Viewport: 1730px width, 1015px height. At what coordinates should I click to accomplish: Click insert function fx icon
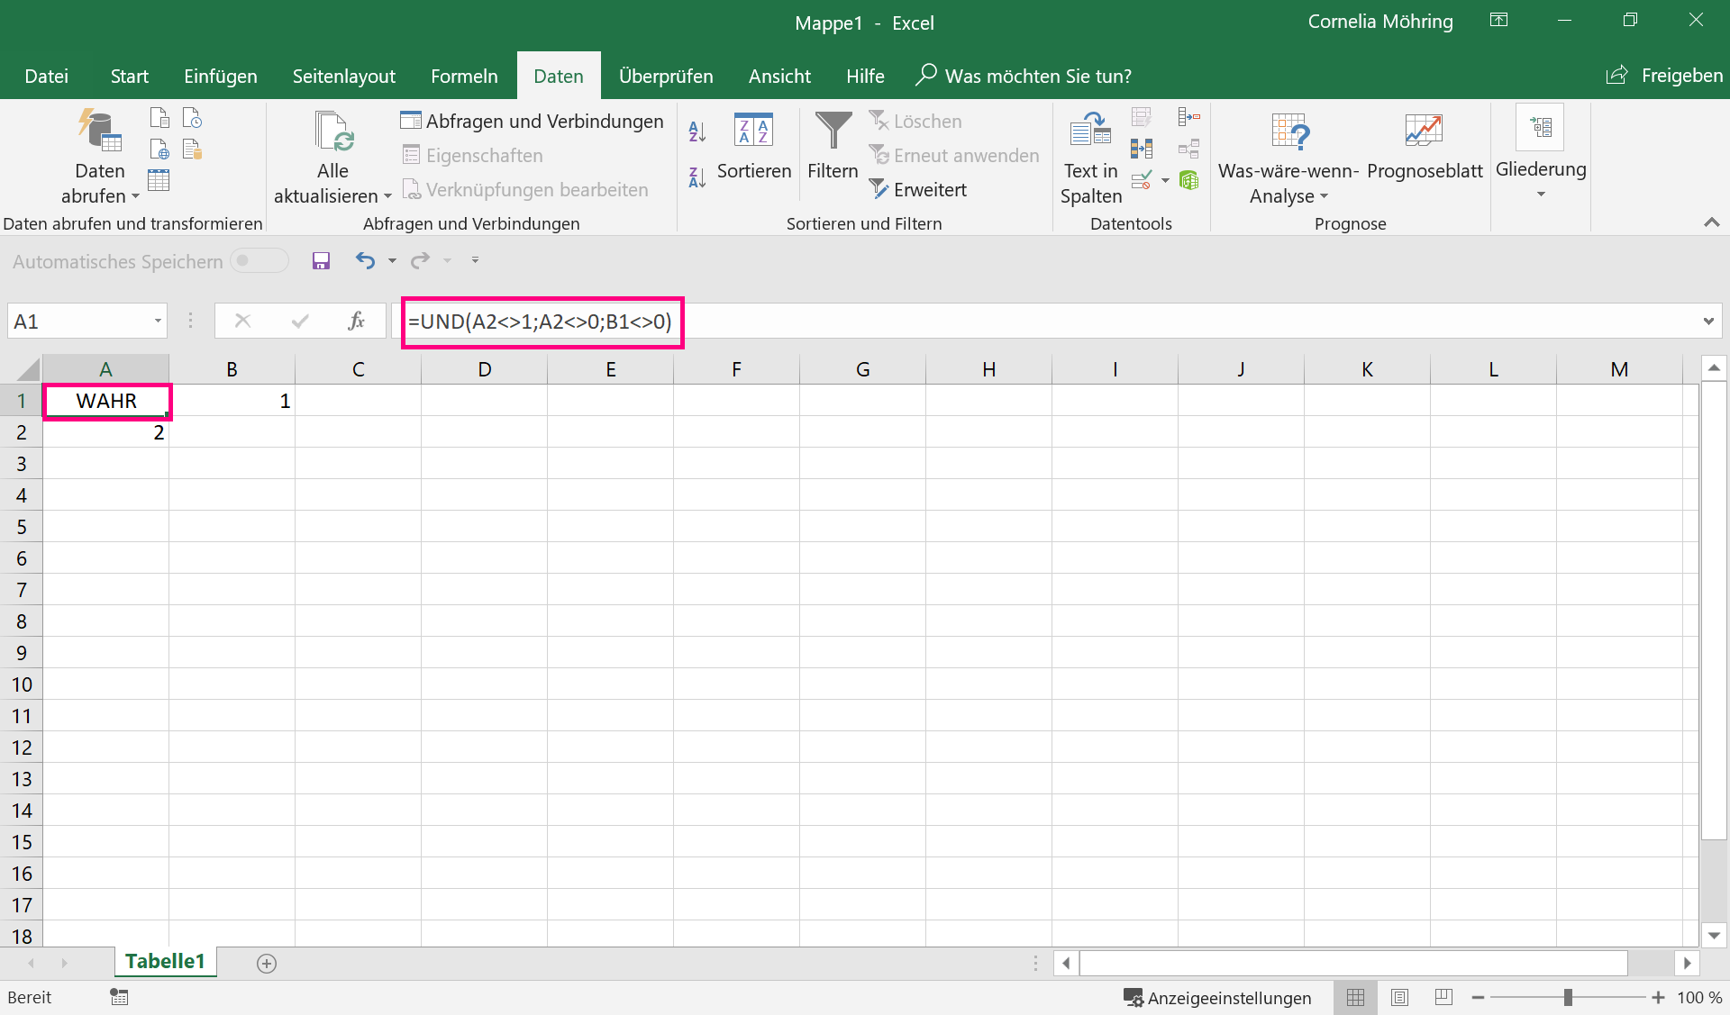[356, 322]
